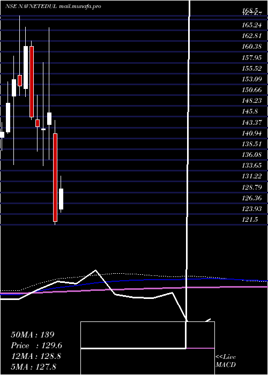This screenshot has width=268, height=375.
Task: Click the large red candle reaching 121.5
Action: (55, 177)
